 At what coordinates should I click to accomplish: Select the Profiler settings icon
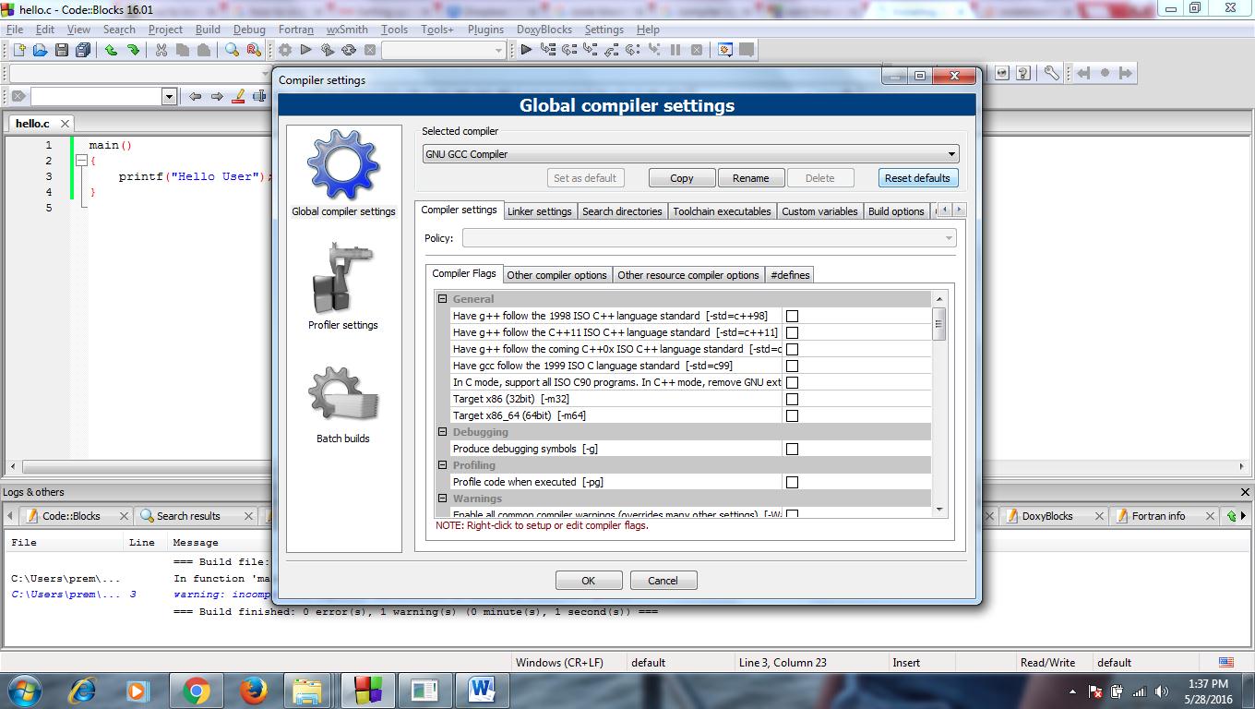click(x=343, y=279)
